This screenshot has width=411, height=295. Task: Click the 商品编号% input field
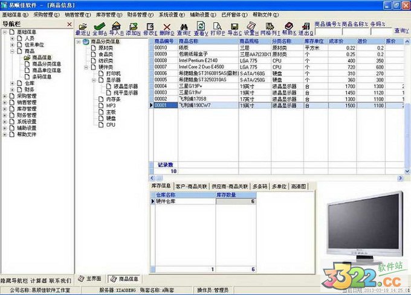(328, 31)
